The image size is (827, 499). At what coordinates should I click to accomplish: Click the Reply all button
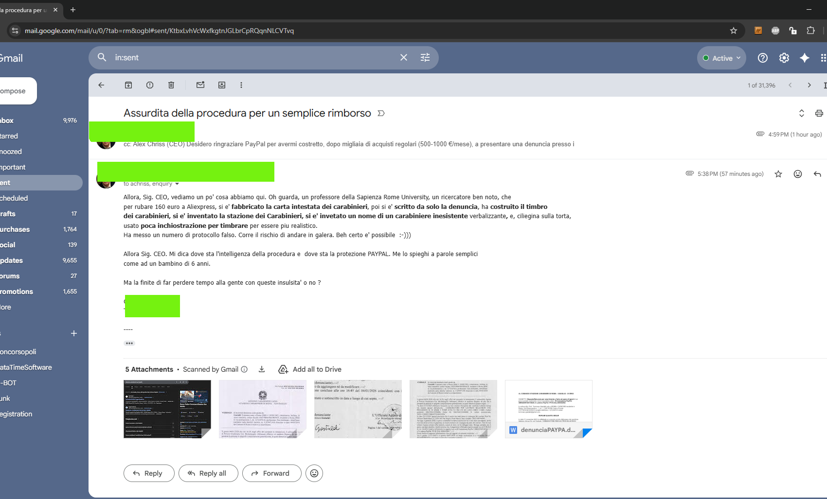pos(209,473)
